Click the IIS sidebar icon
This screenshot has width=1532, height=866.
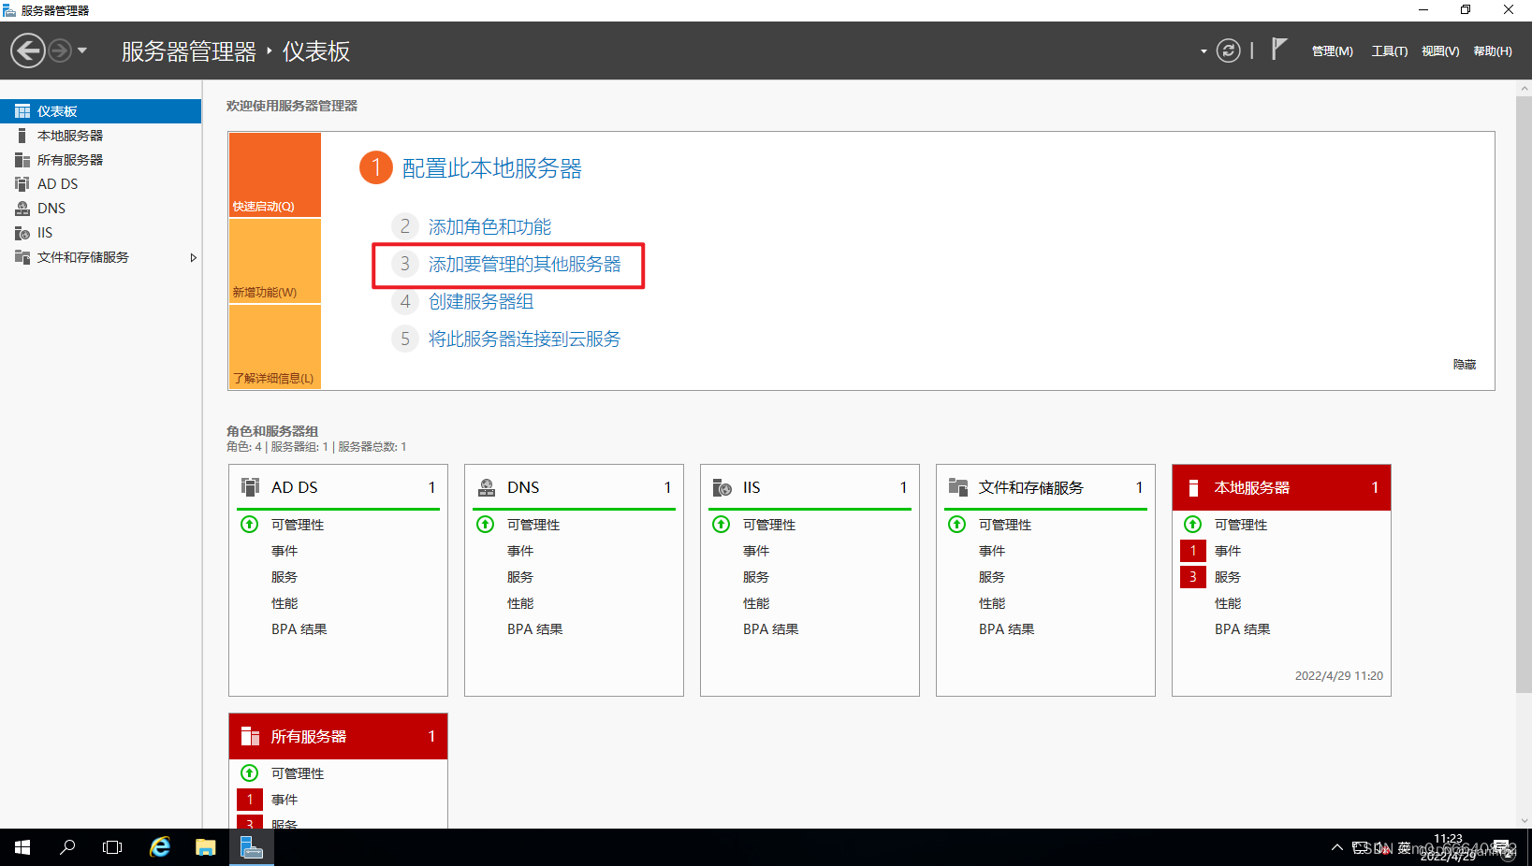coord(22,233)
